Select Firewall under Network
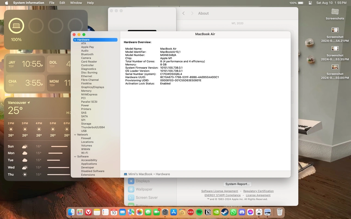Viewport: 351px width, 219px height. tap(86, 139)
